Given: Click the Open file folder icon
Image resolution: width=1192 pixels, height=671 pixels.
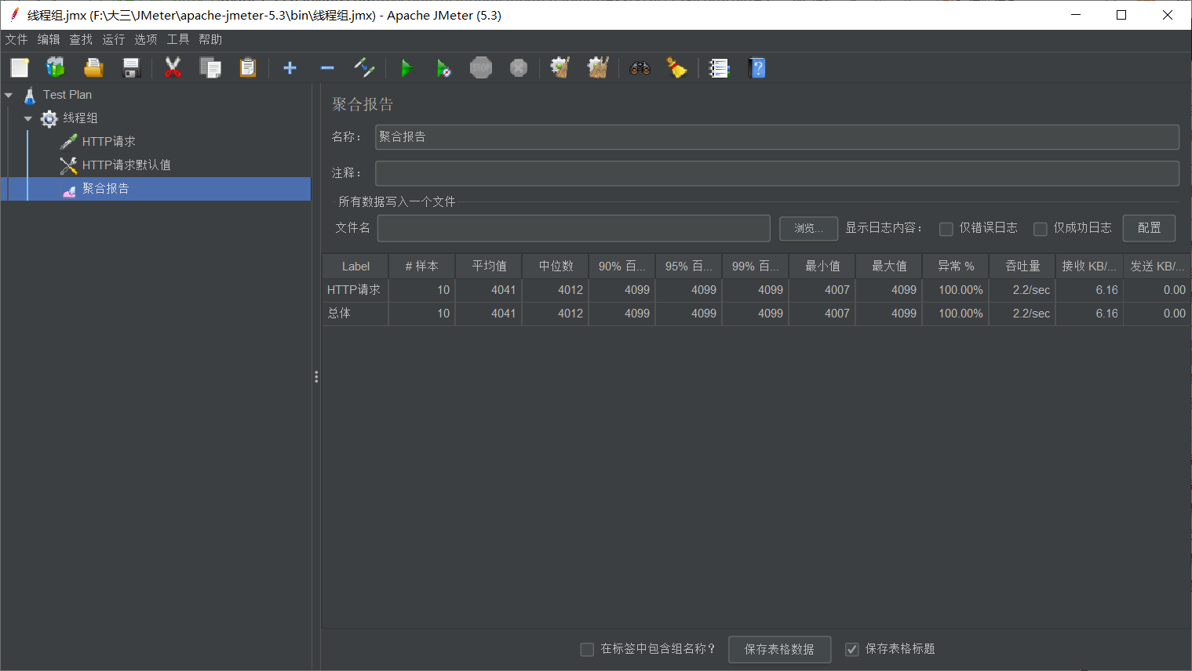Looking at the screenshot, I should (93, 68).
